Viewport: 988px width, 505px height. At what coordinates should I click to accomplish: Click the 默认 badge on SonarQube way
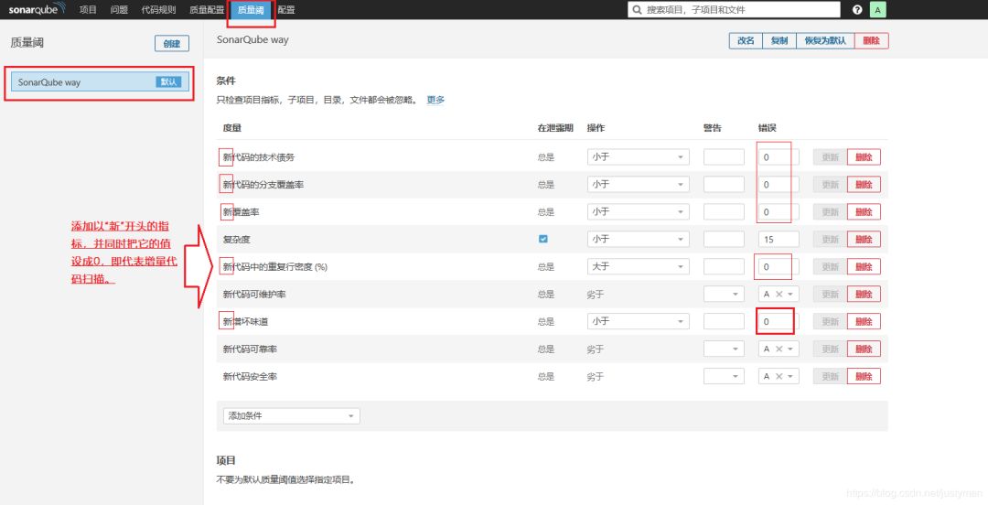click(x=168, y=82)
